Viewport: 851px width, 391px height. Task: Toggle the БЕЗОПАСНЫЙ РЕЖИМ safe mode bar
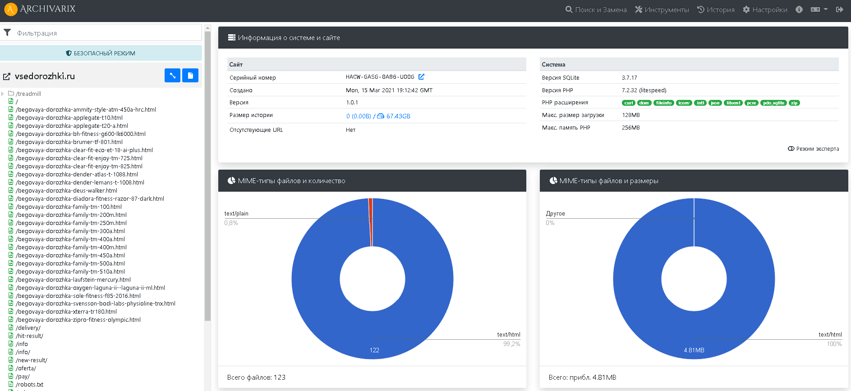click(x=101, y=53)
